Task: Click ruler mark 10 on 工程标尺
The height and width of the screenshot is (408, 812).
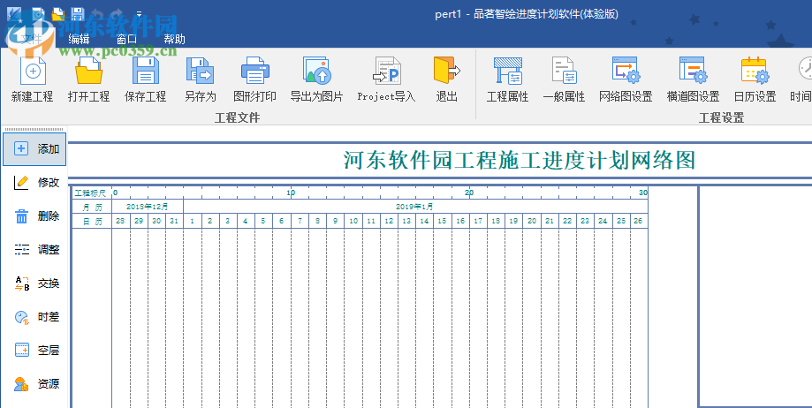Action: (291, 193)
